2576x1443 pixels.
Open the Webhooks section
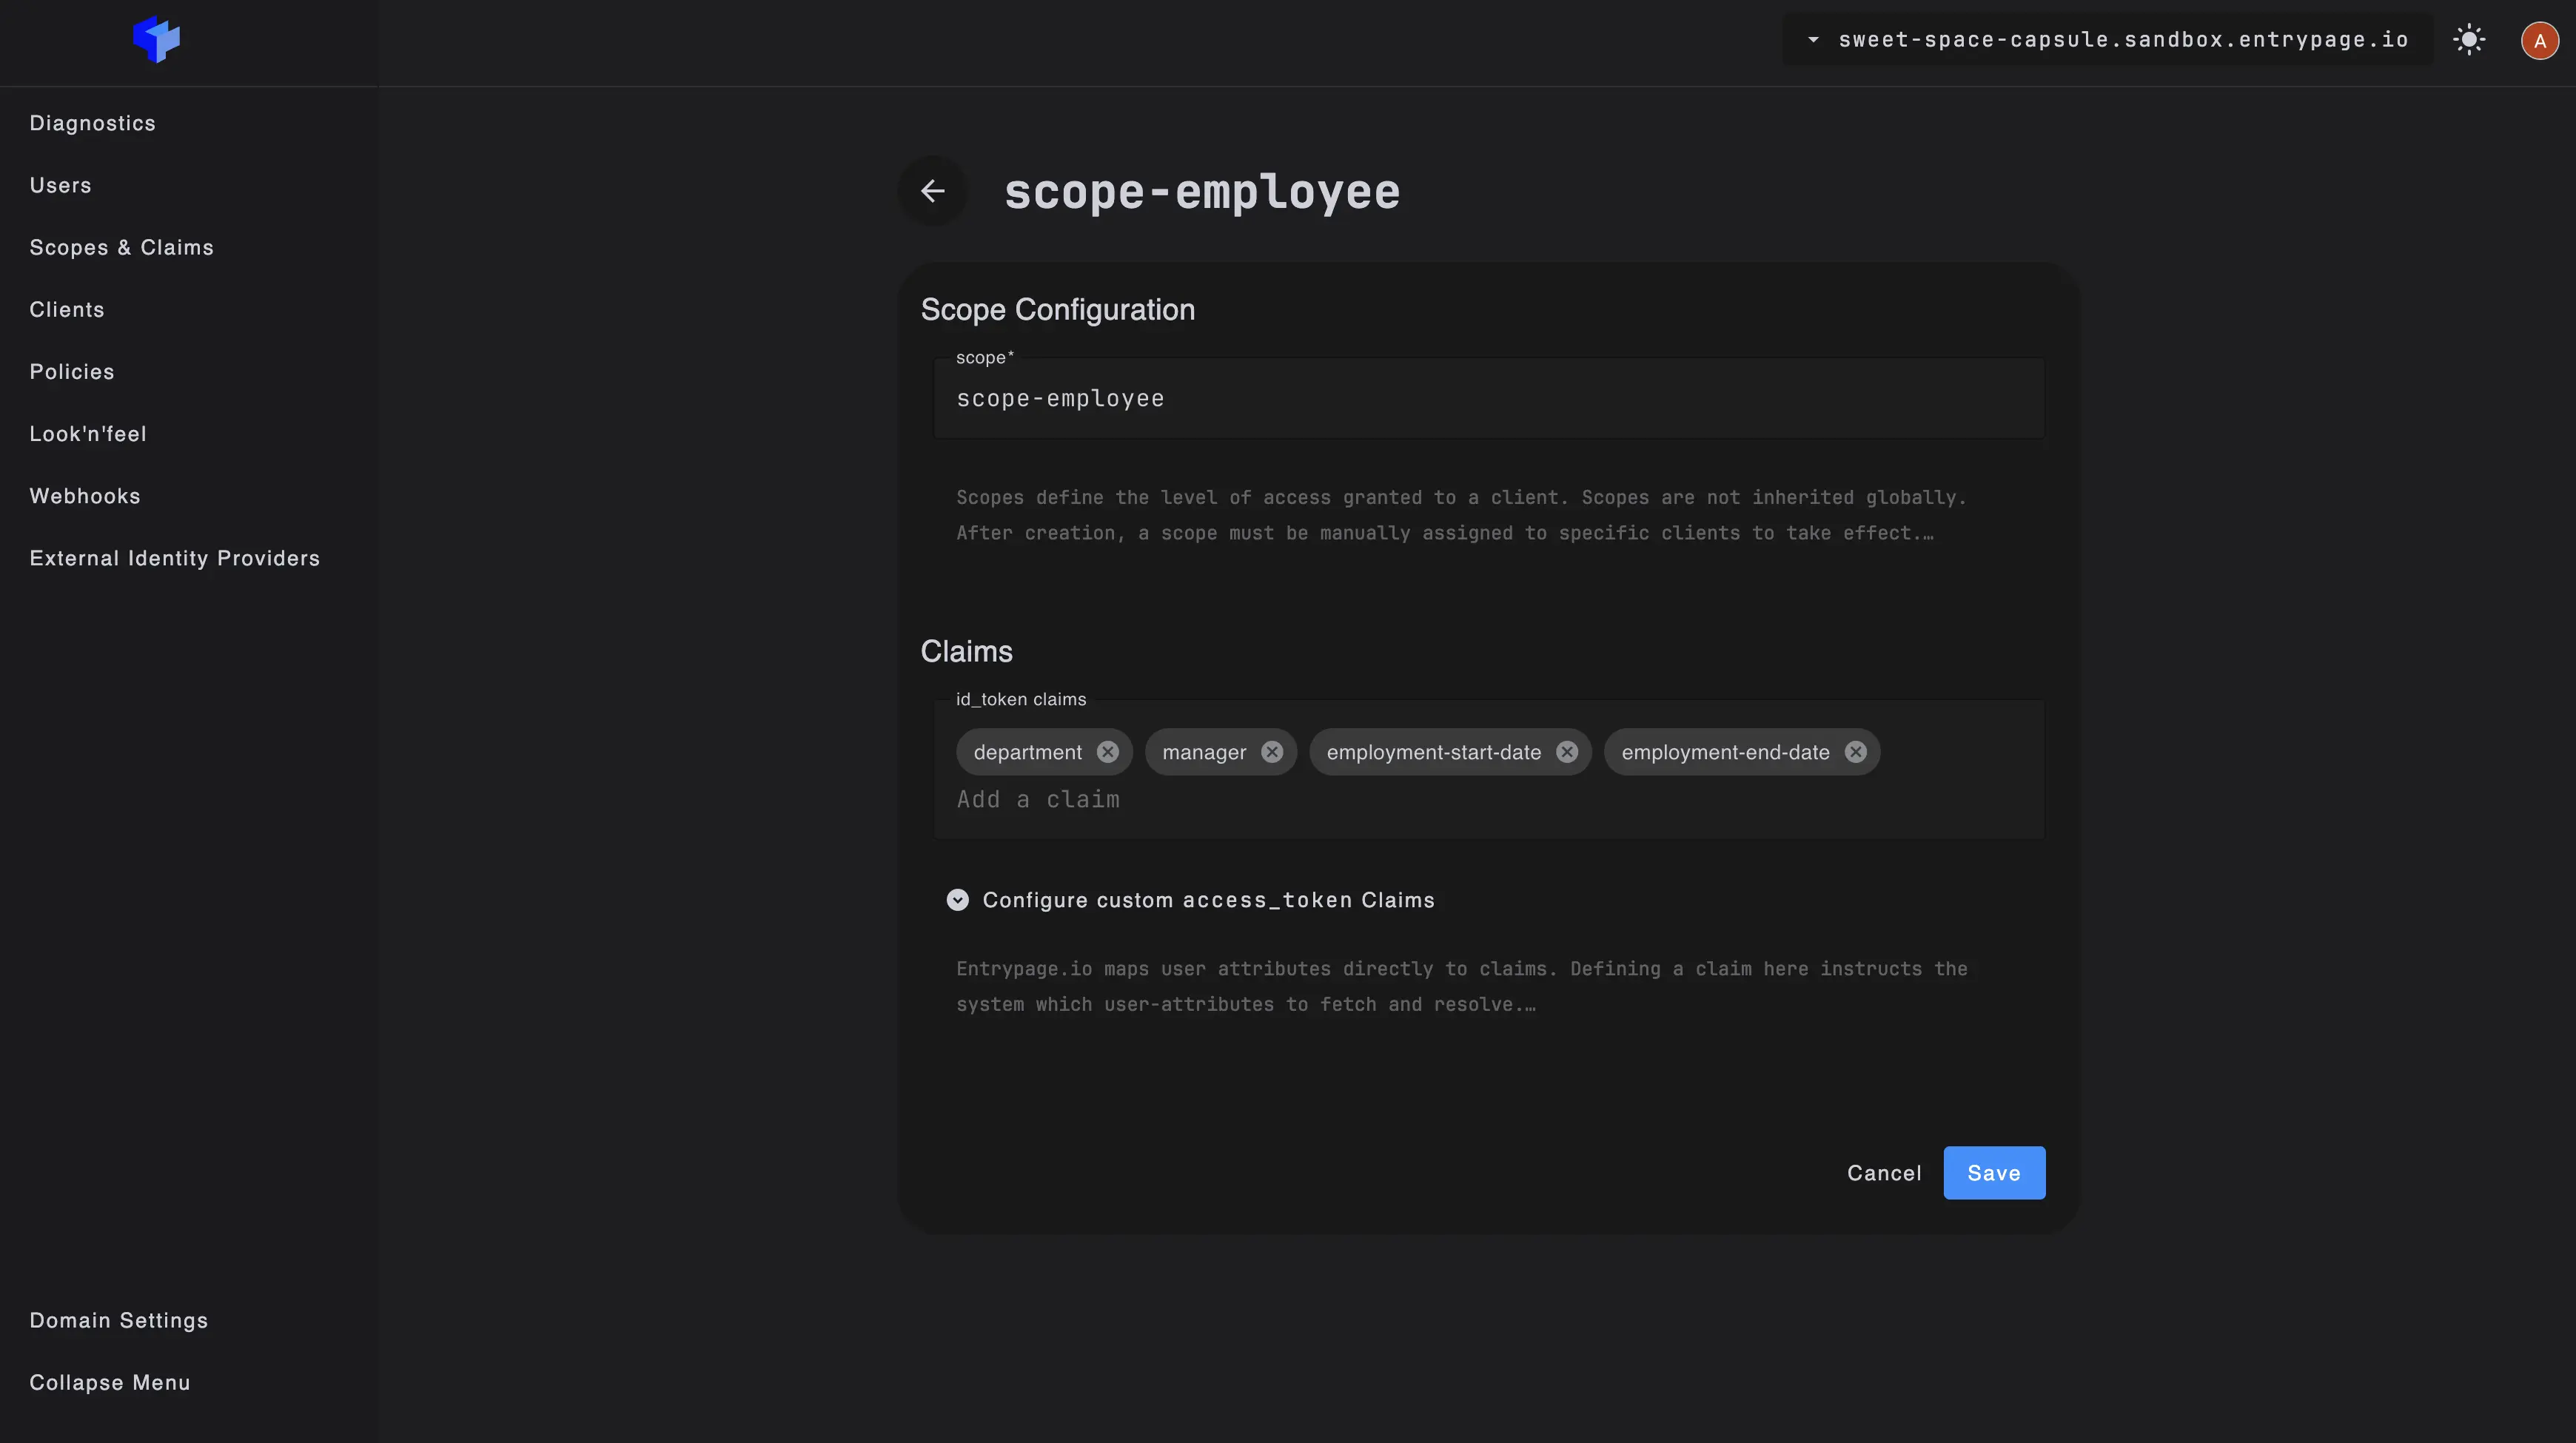coord(84,495)
